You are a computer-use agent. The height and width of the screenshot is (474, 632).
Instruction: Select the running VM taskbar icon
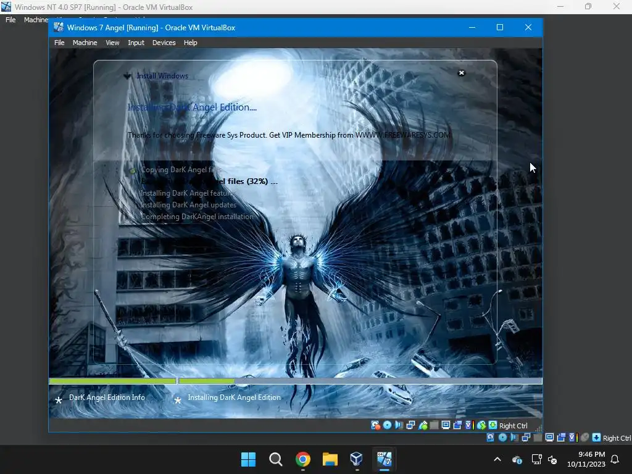384,459
